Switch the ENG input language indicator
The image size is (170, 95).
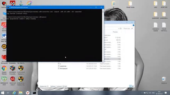point(153,93)
